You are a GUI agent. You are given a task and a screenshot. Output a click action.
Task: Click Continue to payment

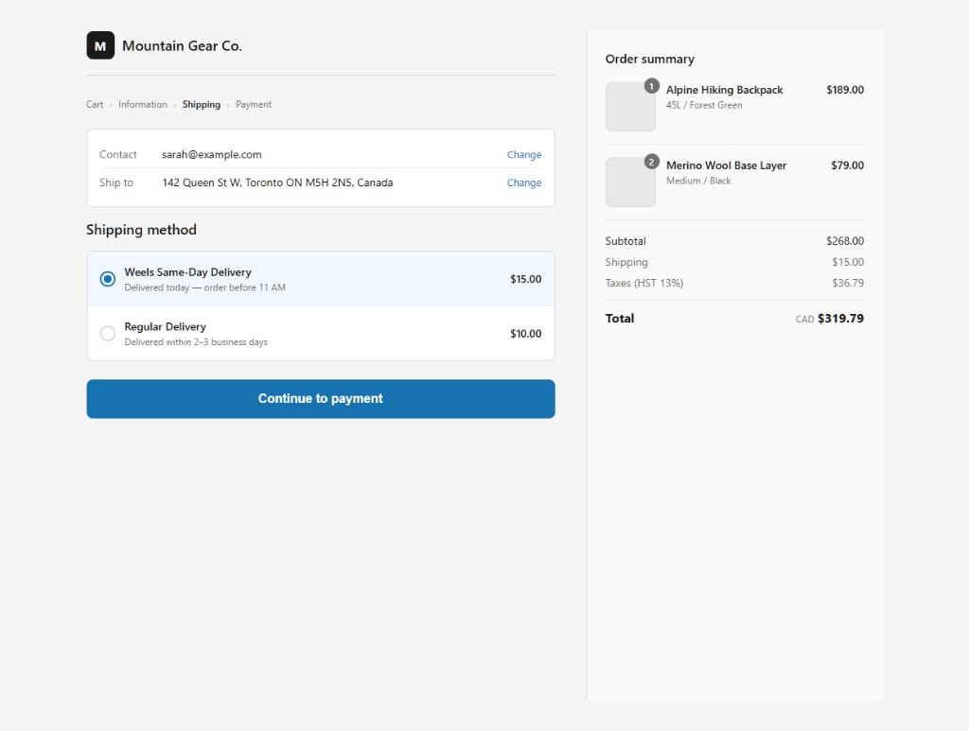pyautogui.click(x=320, y=398)
